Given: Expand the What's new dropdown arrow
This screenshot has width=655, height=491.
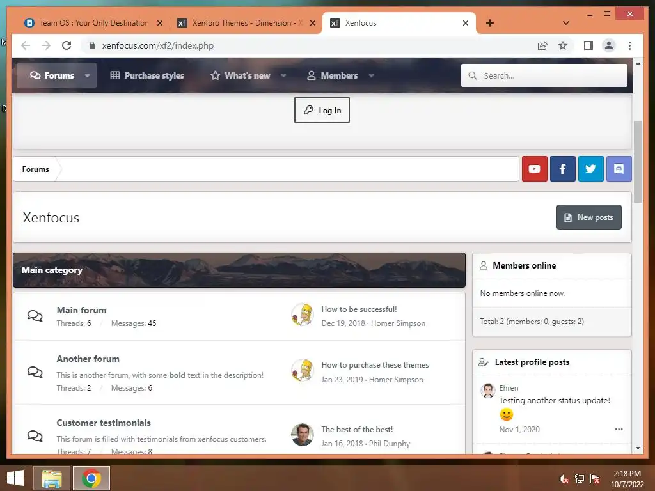Looking at the screenshot, I should 283,75.
